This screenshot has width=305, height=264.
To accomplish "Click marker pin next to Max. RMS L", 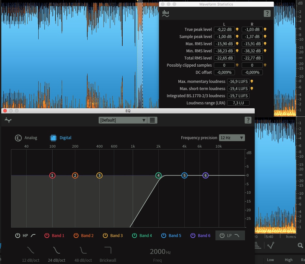I will point(237,44).
